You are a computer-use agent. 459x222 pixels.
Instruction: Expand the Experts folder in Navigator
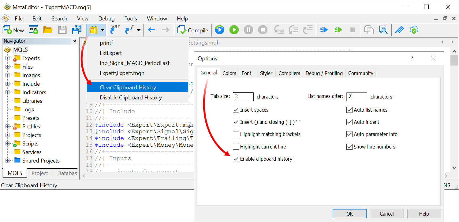point(7,58)
